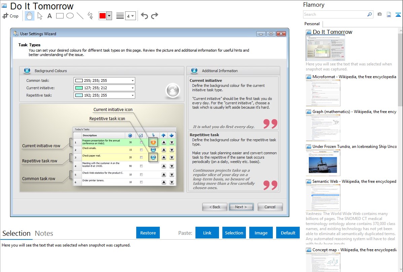Tick checkbox for Meeting with customer row
403x272 pixels.
click(141, 166)
